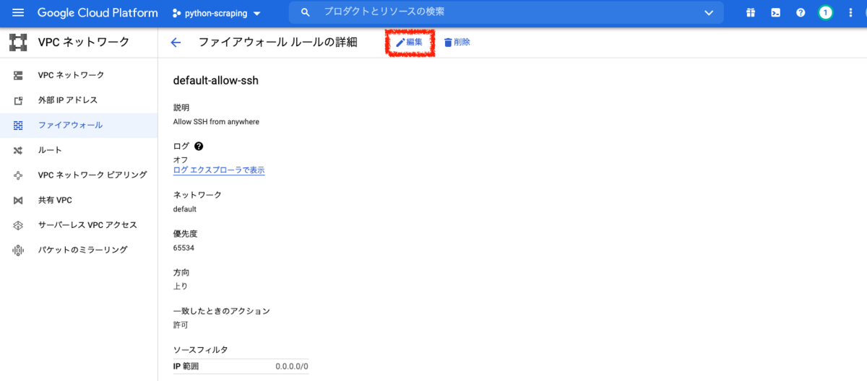
Task: Open the help question mark icon
Action: (x=801, y=13)
